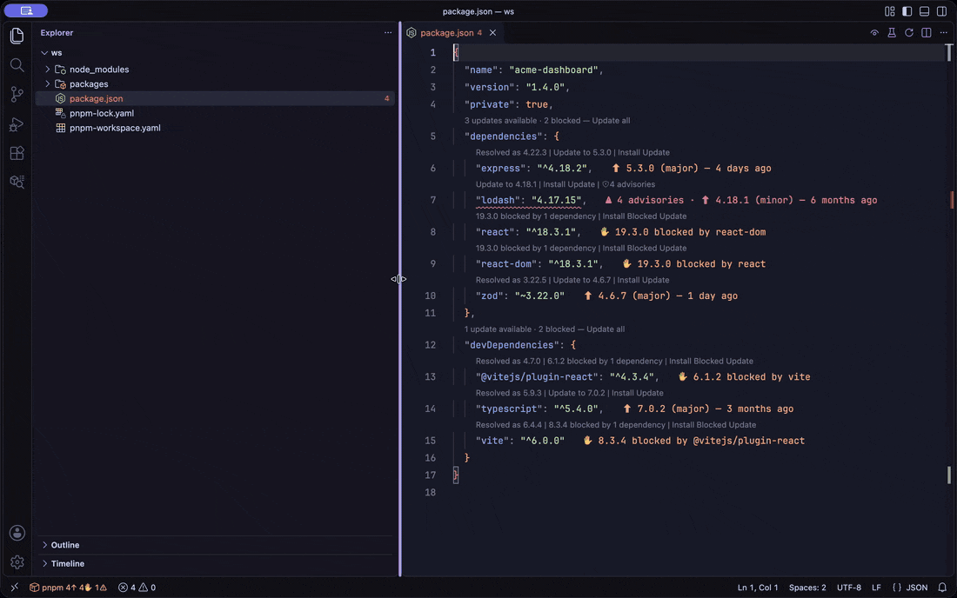Click the pnpm updates status bar item
Image resolution: width=957 pixels, height=598 pixels.
69,588
